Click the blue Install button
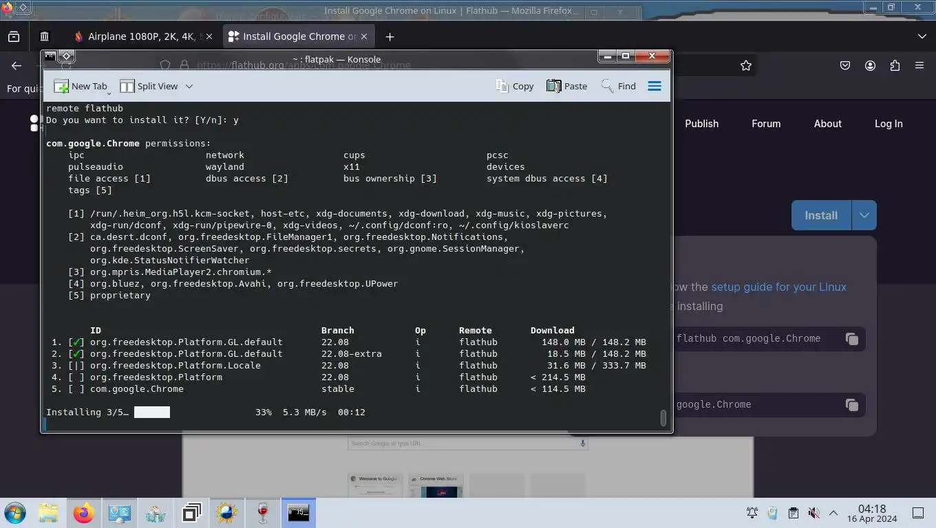 (x=821, y=215)
